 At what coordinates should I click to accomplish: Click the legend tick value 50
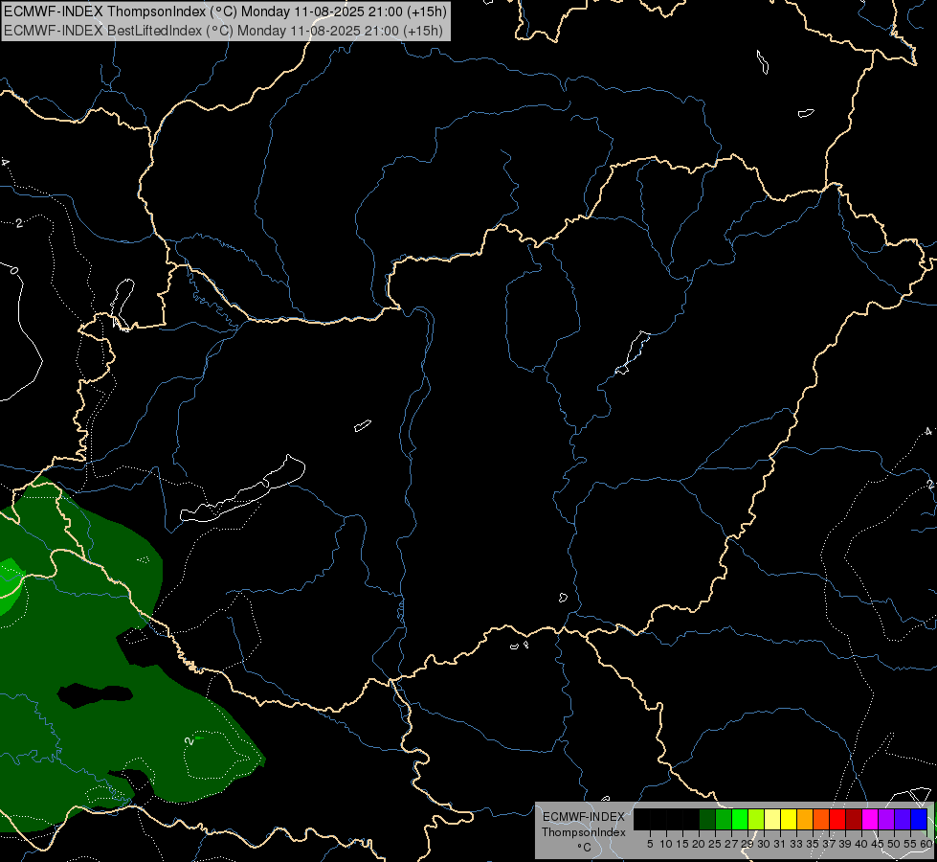point(894,844)
